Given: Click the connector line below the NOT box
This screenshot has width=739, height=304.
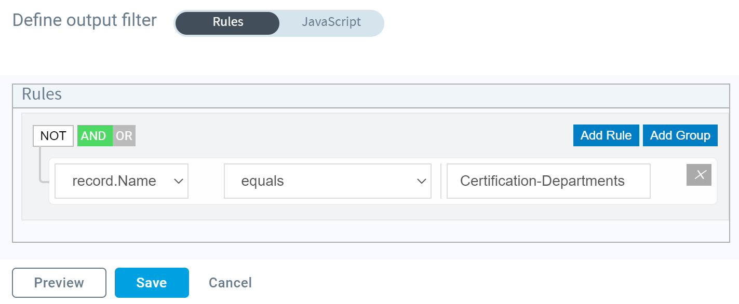Looking at the screenshot, I should 40,164.
